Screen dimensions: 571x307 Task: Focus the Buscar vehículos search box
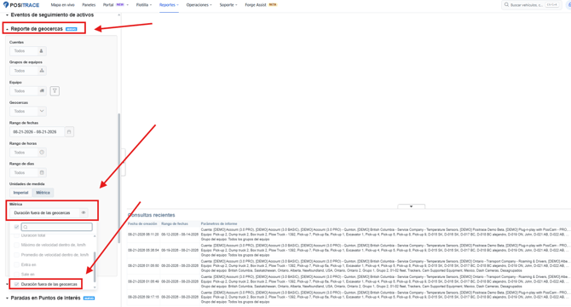(531, 5)
